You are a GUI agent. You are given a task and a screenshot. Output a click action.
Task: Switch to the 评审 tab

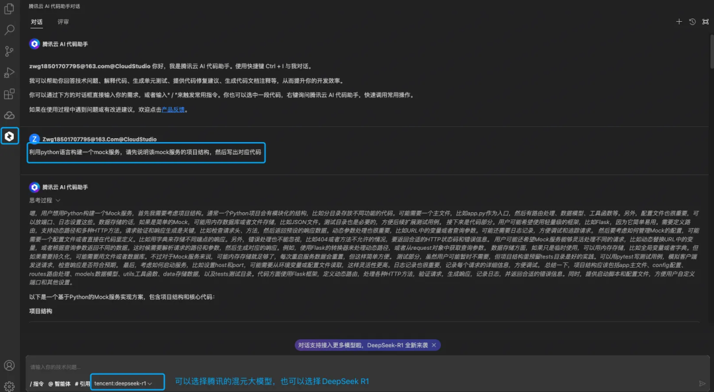pyautogui.click(x=63, y=22)
